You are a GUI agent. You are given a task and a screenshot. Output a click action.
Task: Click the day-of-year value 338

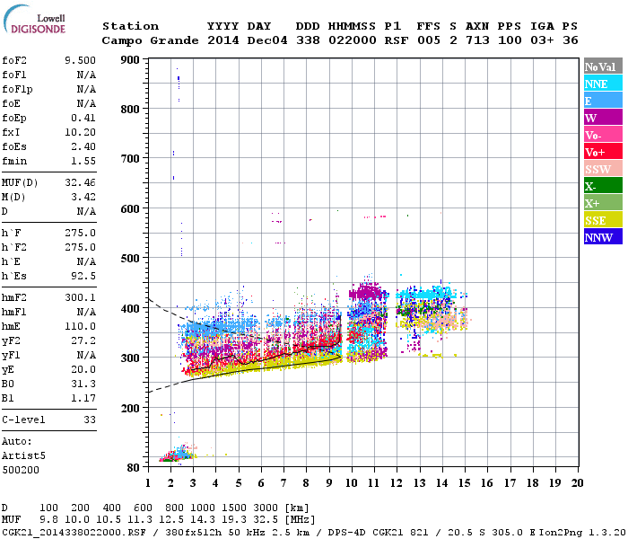coord(308,40)
